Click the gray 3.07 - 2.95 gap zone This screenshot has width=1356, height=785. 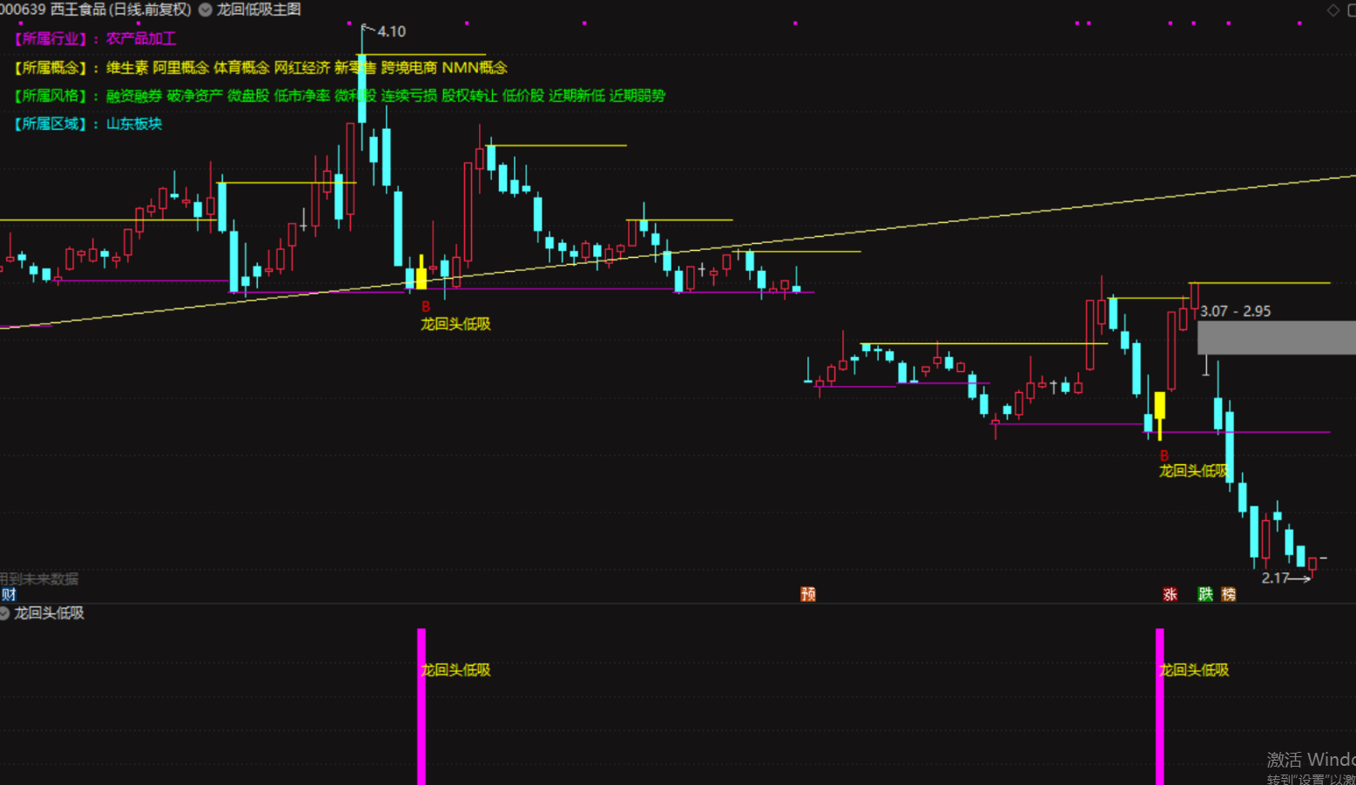tap(1277, 337)
